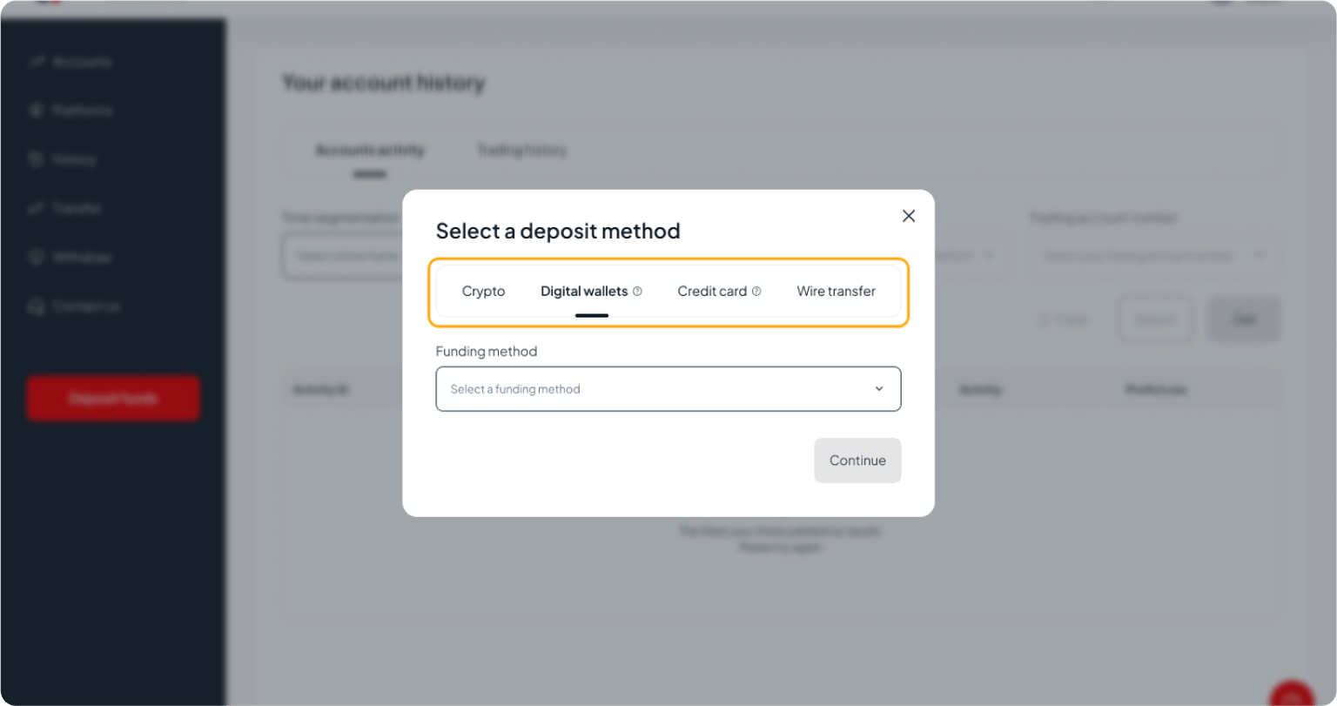The image size is (1337, 706).
Task: Click the Withdraw sidebar icon
Action: [36, 257]
